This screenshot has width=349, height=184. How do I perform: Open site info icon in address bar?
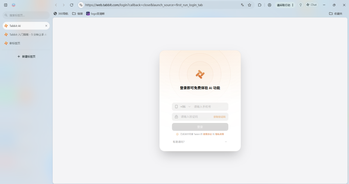point(81,5)
